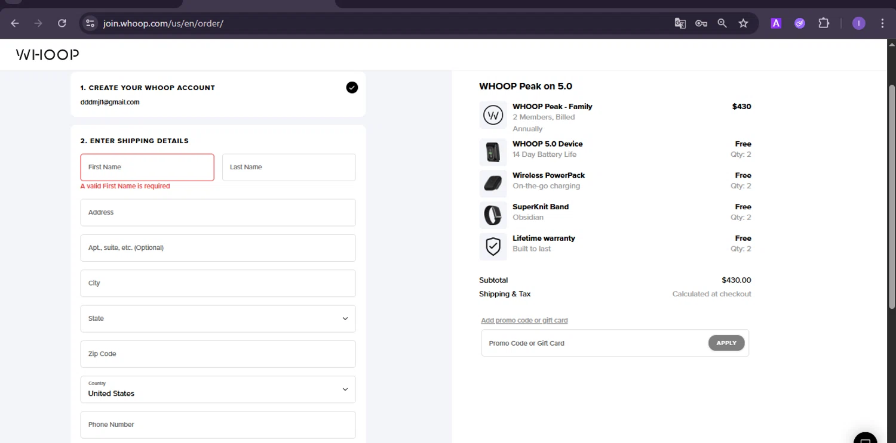Click the 14 Day Battery Life text
The image size is (896, 443).
[x=545, y=154]
